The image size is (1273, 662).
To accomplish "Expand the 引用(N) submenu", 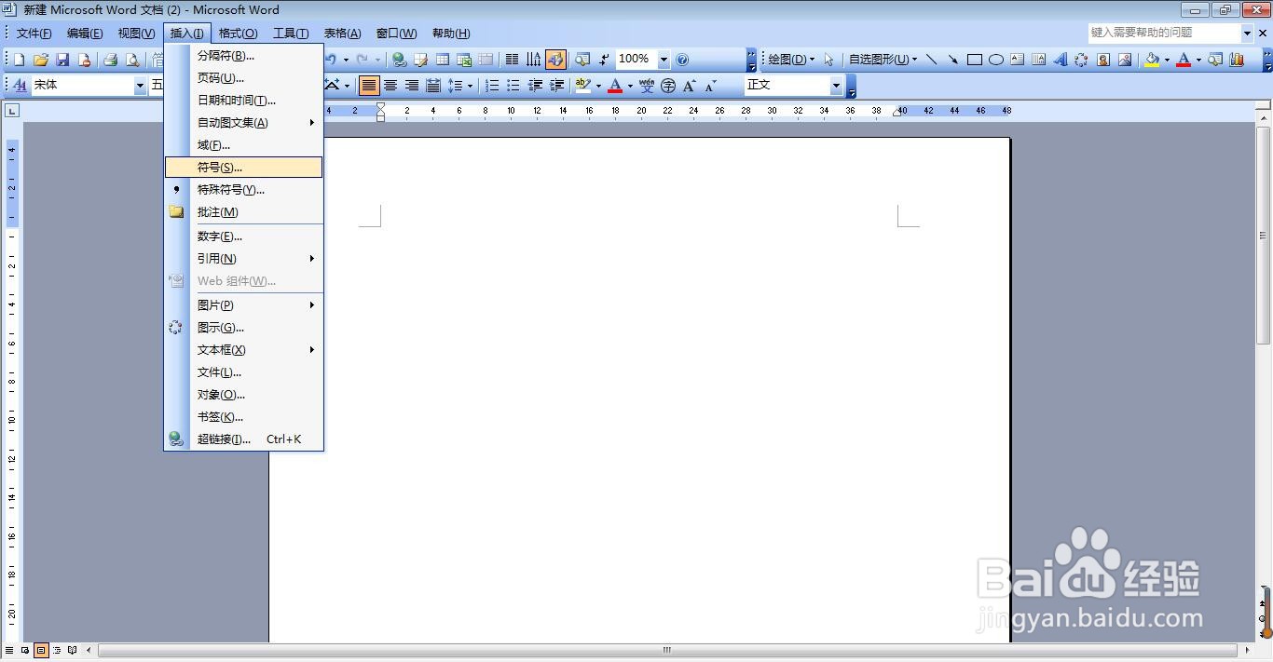I will pyautogui.click(x=244, y=259).
